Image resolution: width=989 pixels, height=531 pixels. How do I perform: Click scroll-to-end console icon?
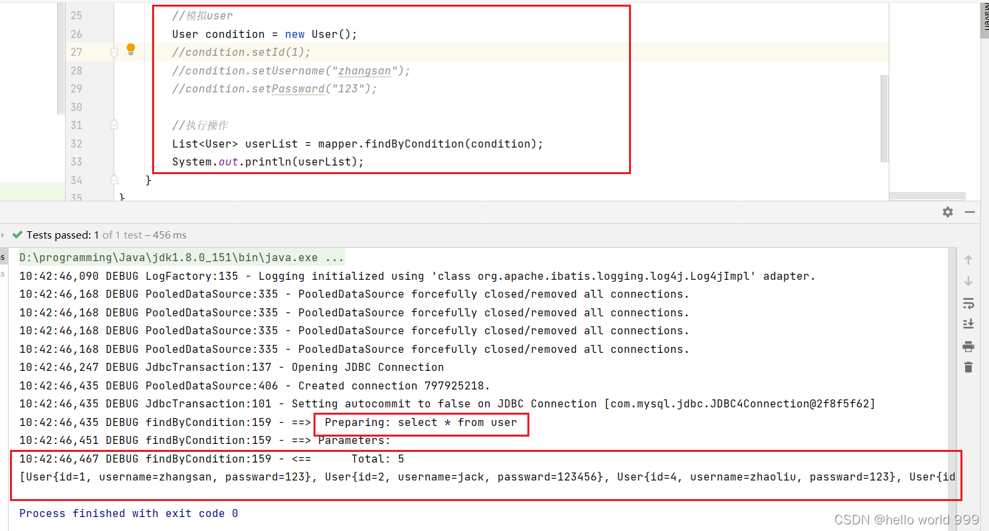click(968, 324)
